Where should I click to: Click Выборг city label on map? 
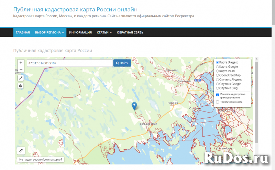(225, 110)
